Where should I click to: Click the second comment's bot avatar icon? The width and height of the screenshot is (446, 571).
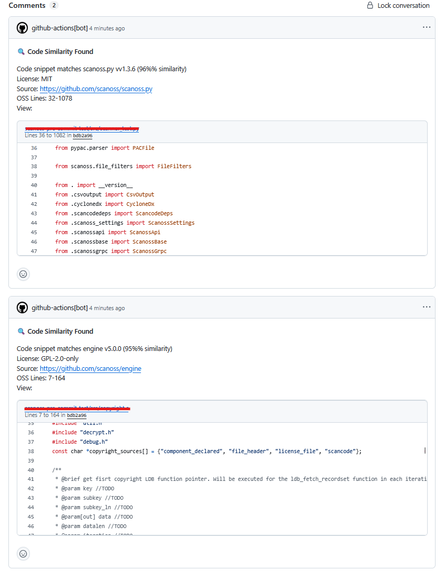pyautogui.click(x=22, y=308)
